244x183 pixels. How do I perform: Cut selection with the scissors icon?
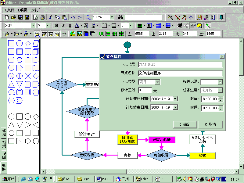(51, 17)
